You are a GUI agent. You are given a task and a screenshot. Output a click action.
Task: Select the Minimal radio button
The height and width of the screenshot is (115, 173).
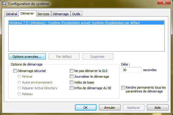click(x=19, y=76)
